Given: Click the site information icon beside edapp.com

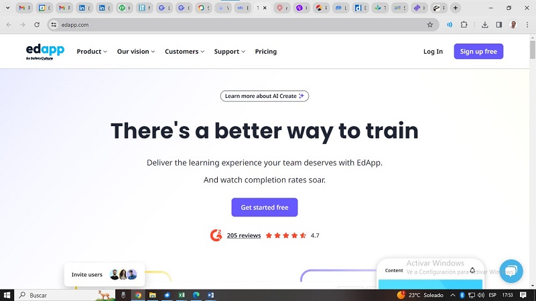Looking at the screenshot, I should [54, 25].
